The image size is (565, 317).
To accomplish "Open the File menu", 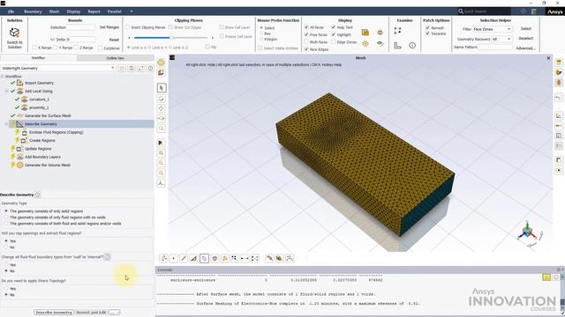I will tap(11, 11).
